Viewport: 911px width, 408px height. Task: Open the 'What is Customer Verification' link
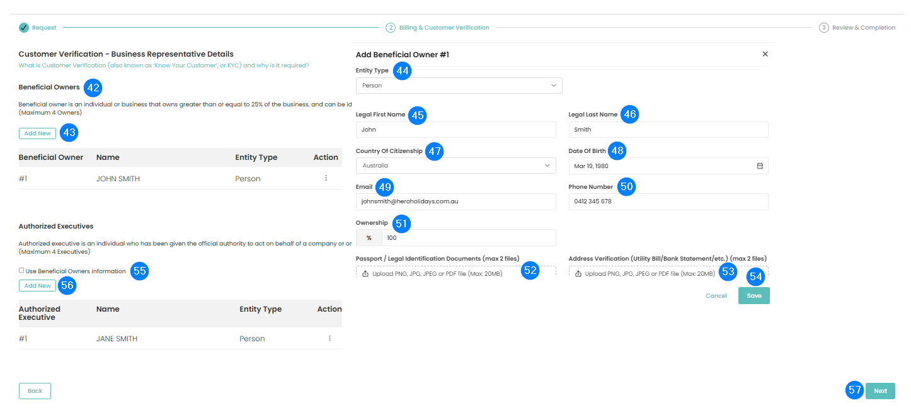(x=164, y=65)
